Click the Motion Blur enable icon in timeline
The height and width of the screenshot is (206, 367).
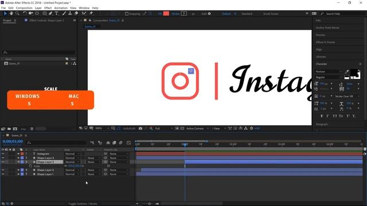click(x=120, y=142)
